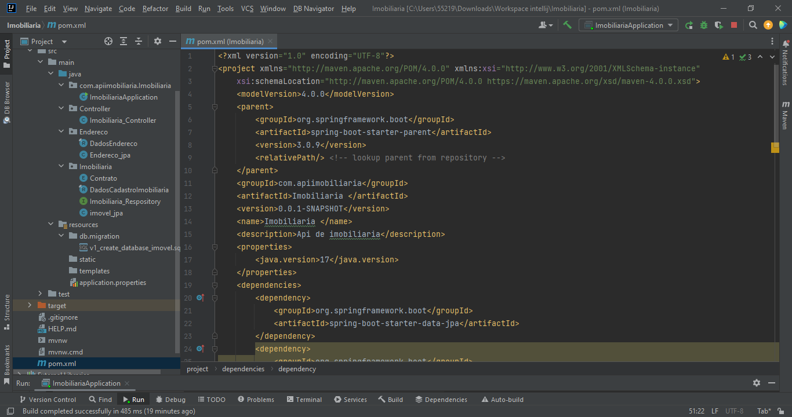792x417 pixels.
Task: Go to next highlighted error down arrow
Action: coord(773,57)
